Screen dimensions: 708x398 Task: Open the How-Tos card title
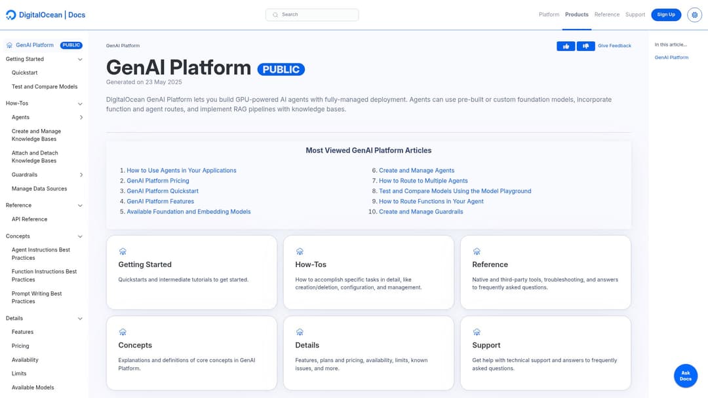coord(311,264)
